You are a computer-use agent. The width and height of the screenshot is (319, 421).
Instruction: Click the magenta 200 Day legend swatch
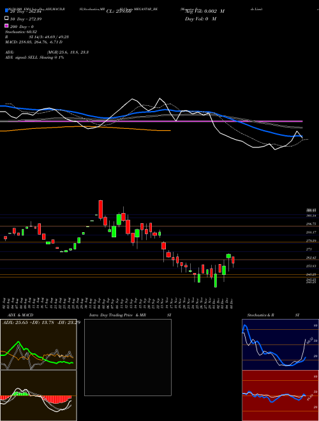[6, 26]
